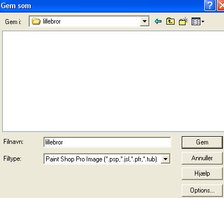Expand the 'Gem i' folder dropdown
Image resolution: width=224 pixels, height=198 pixels.
coord(144,21)
